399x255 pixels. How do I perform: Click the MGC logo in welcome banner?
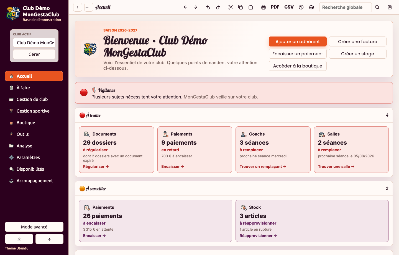pyautogui.click(x=90, y=49)
